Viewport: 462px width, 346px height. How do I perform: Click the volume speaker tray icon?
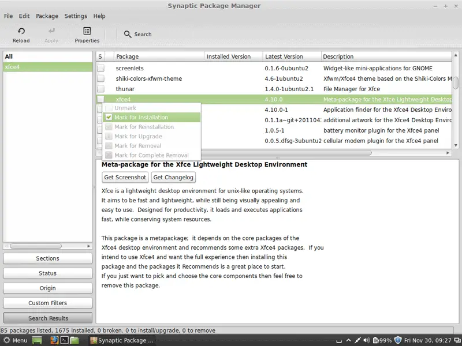tap(367, 340)
